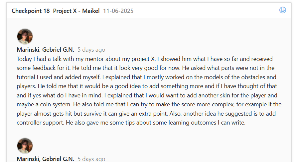
Task: Click the date "11-06-2025" in the header
Action: (x=118, y=11)
